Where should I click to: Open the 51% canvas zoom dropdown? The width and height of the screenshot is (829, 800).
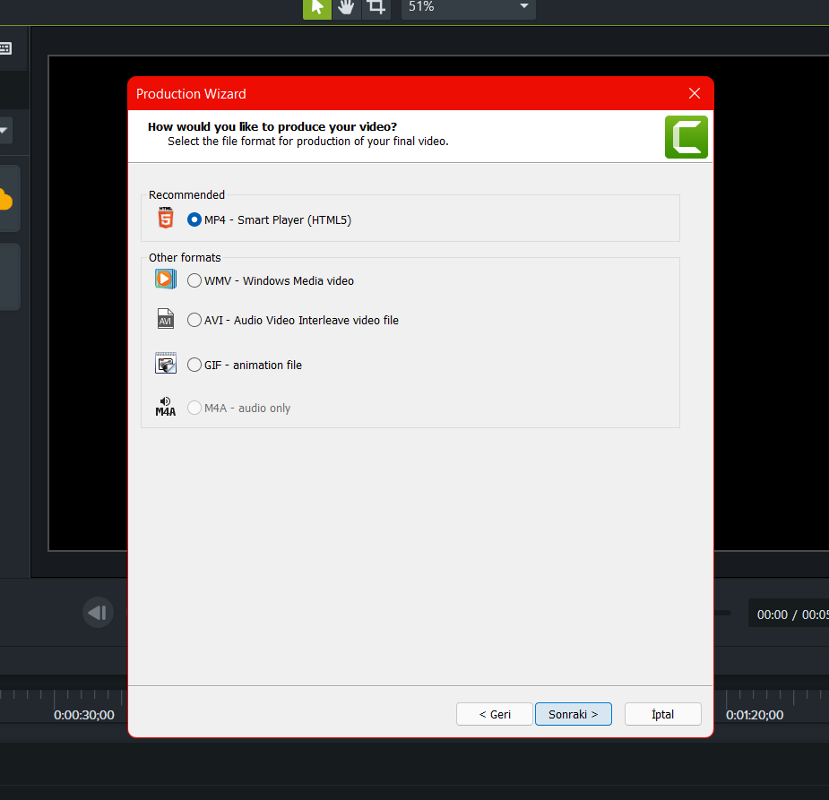(x=469, y=8)
